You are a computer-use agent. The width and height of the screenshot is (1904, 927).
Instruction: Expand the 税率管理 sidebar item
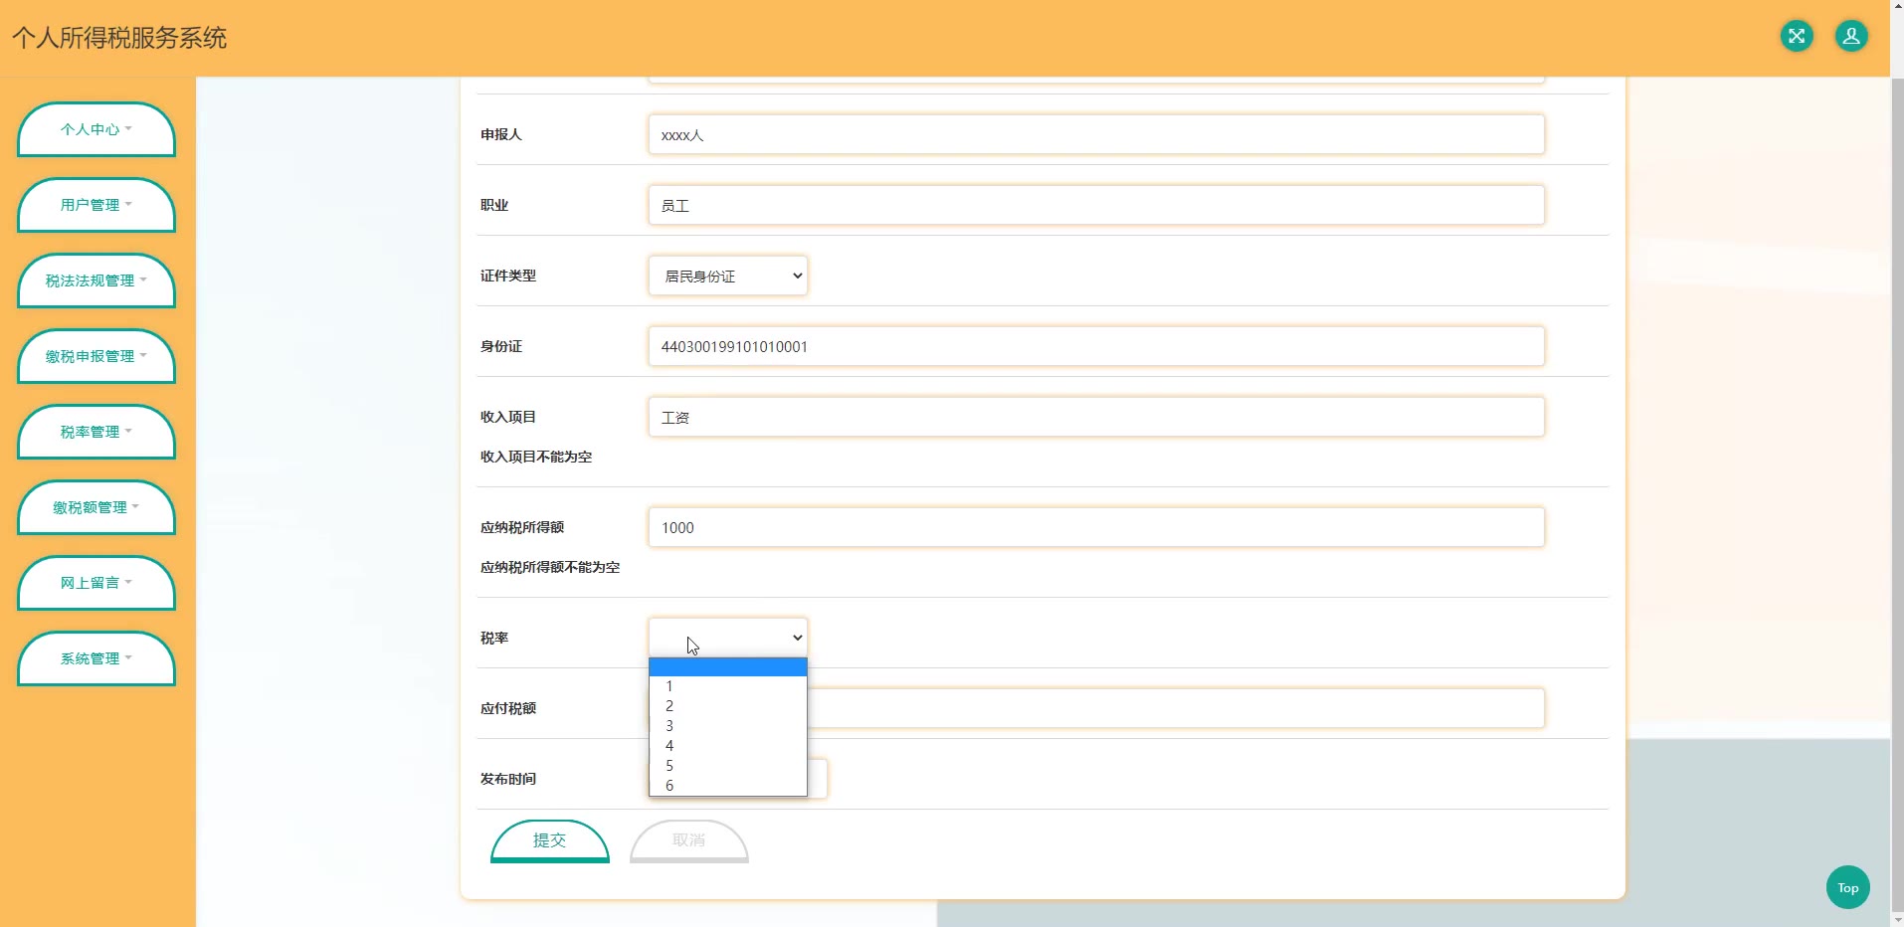tap(96, 432)
